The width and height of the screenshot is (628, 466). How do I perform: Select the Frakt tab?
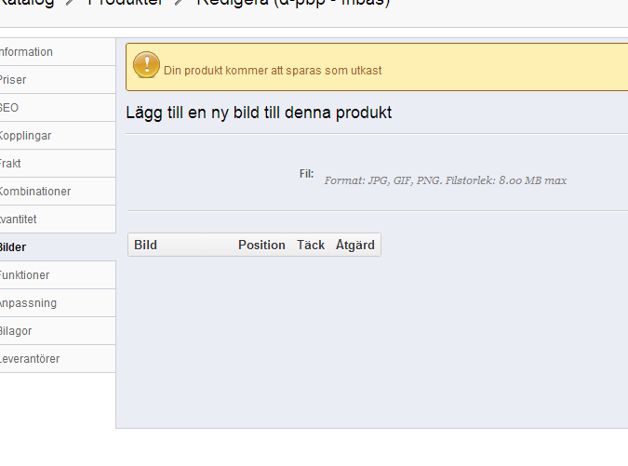tap(11, 164)
